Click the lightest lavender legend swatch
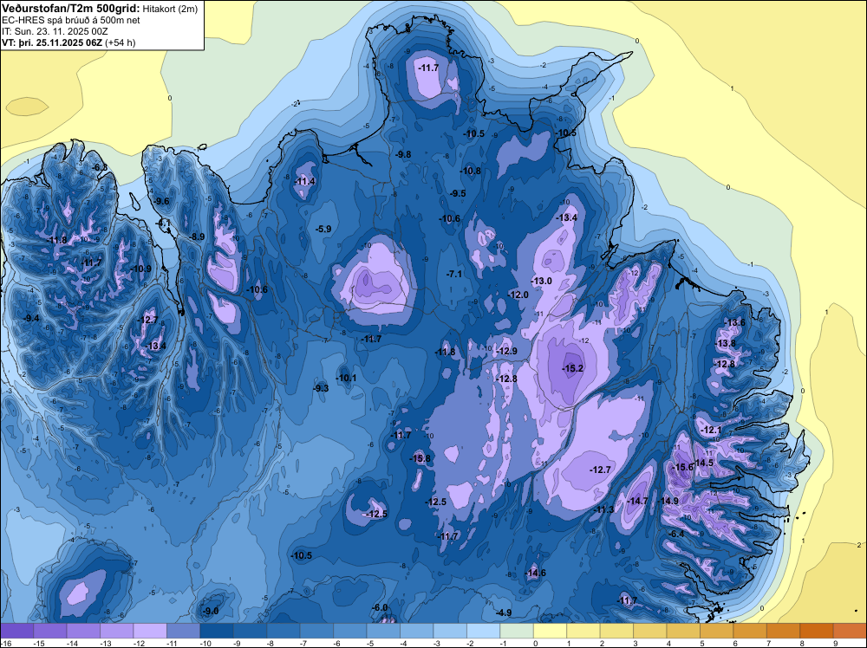867x648 pixels. tap(150, 631)
